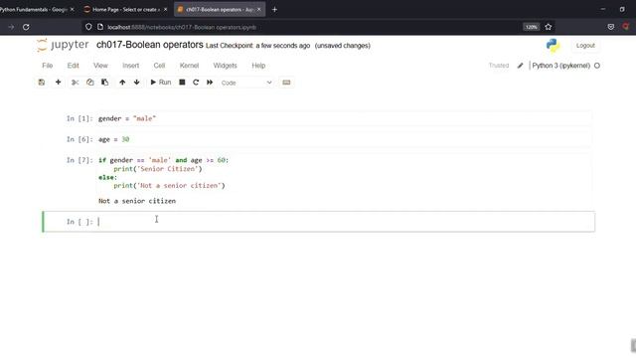Click the Jupyter logo

(x=63, y=45)
